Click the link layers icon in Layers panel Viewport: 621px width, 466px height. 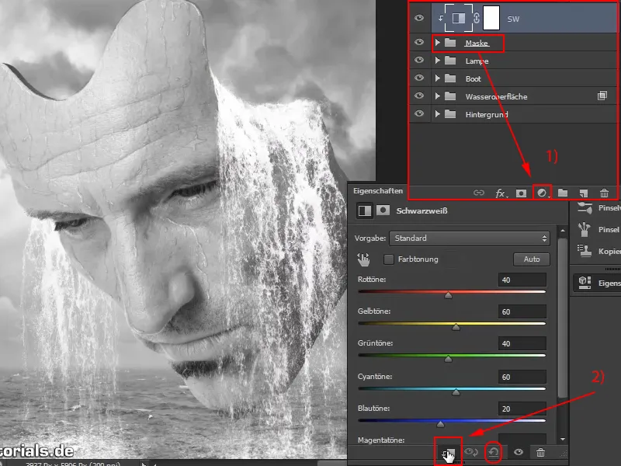pos(479,193)
